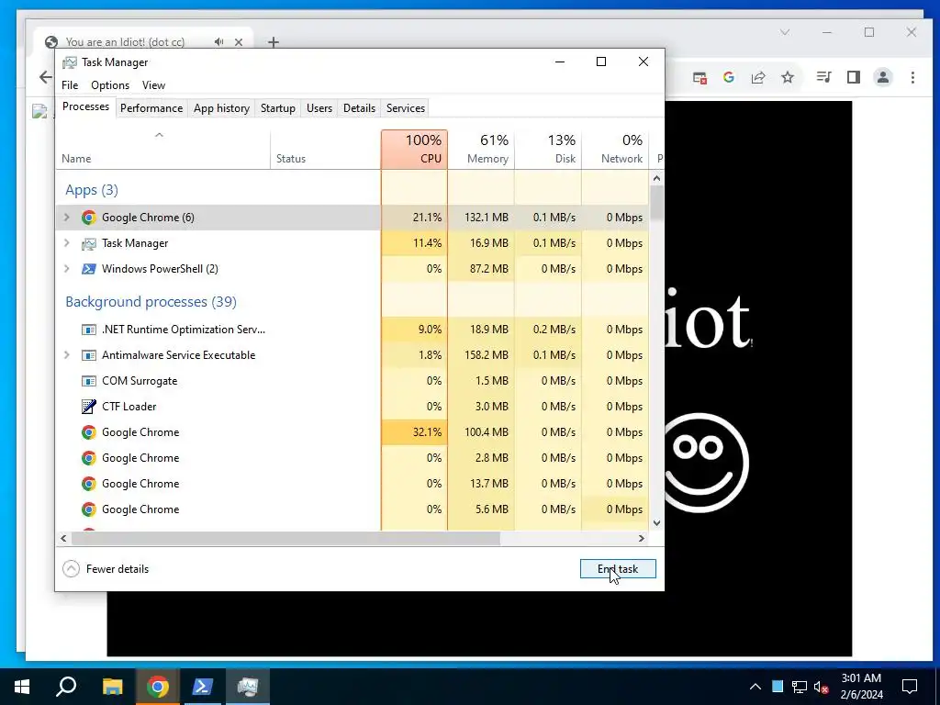This screenshot has height=705, width=940.
Task: Click the Chrome side panel icon
Action: [x=854, y=77]
